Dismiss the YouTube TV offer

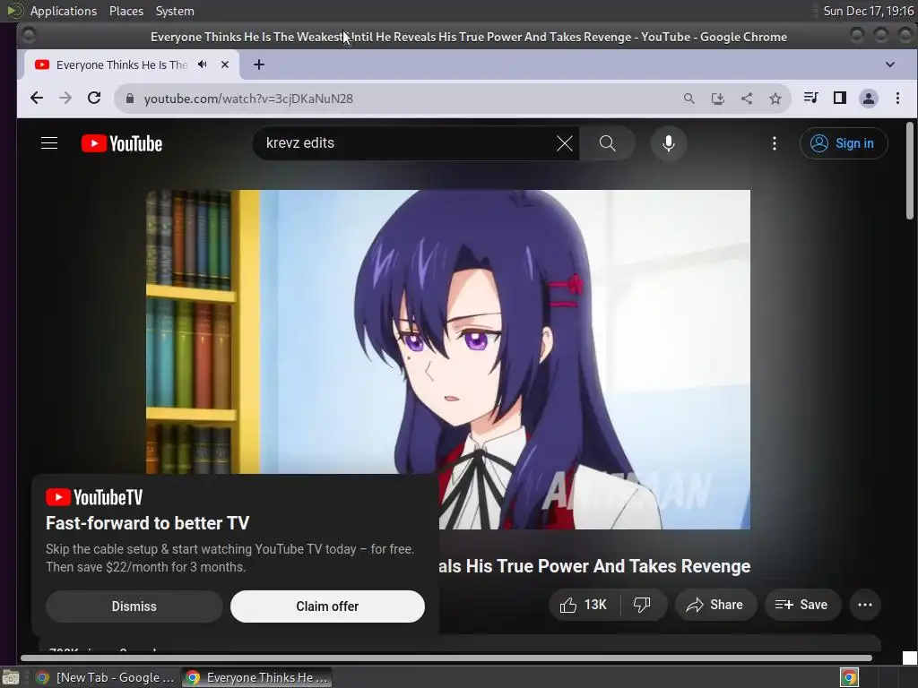(x=134, y=606)
